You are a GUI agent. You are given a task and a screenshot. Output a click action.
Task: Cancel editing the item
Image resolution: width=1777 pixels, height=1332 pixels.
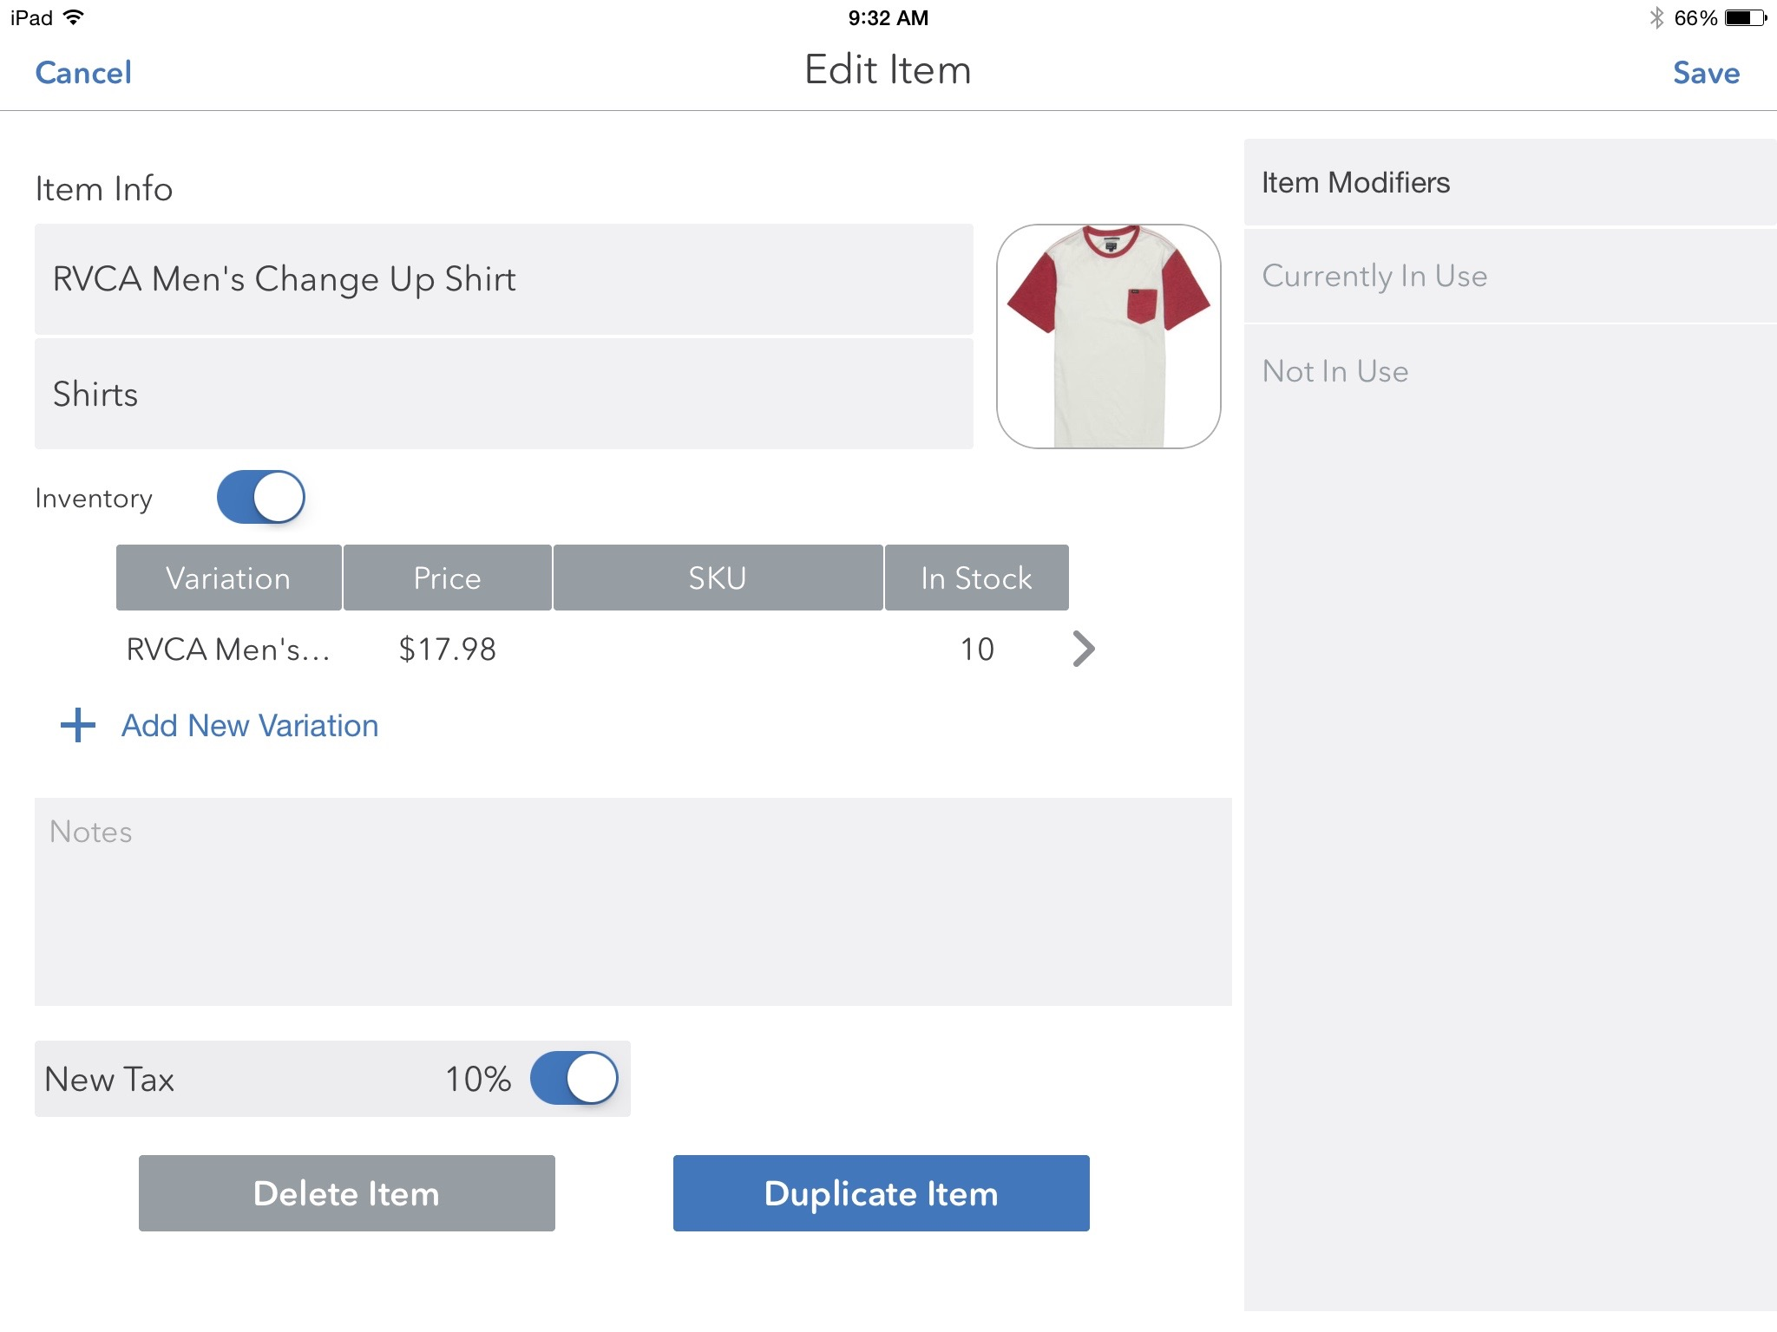[83, 73]
